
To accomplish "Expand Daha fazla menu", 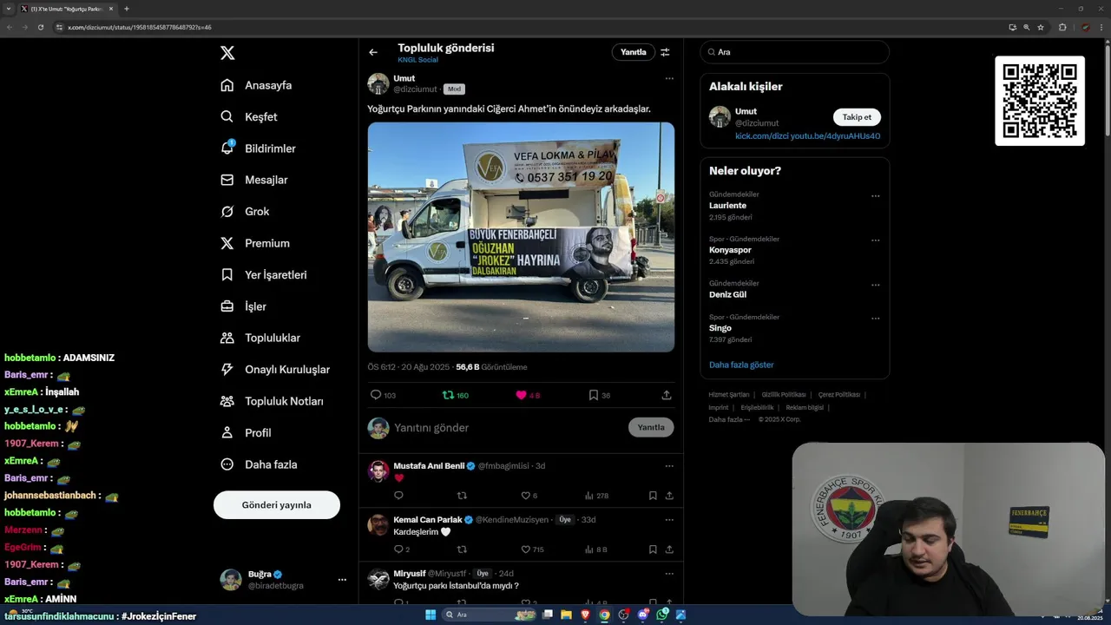I will tap(259, 464).
